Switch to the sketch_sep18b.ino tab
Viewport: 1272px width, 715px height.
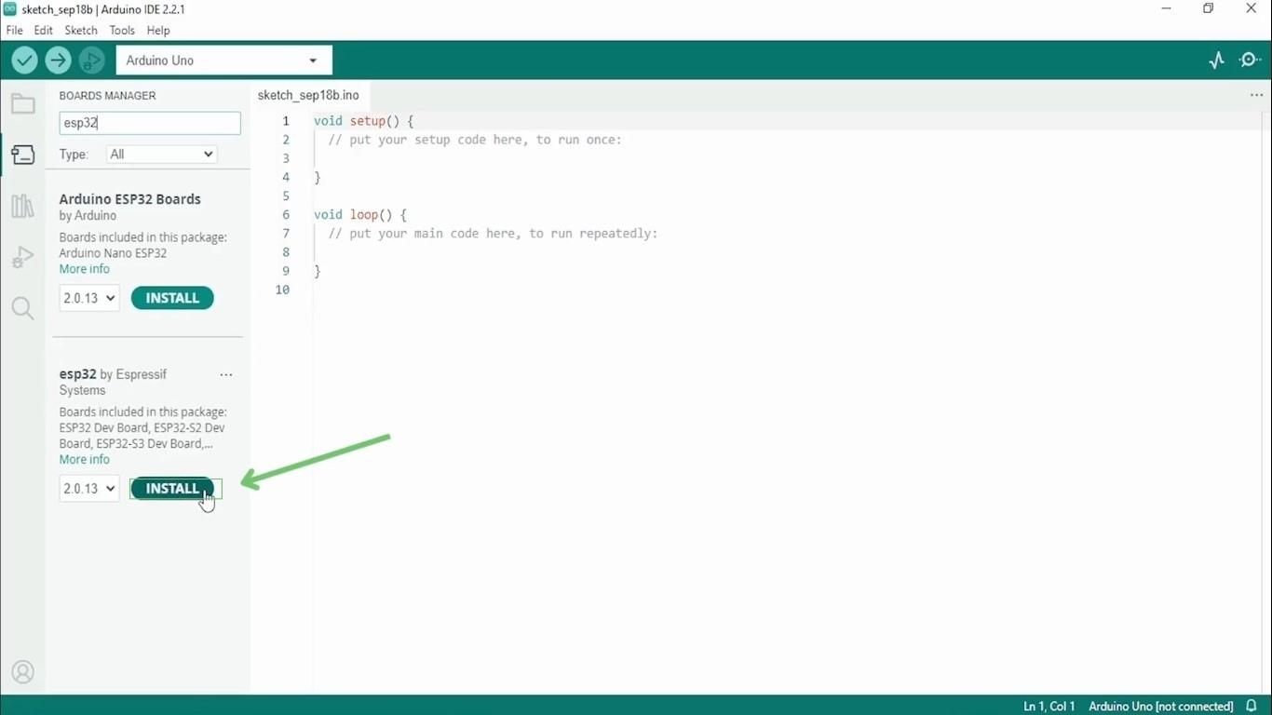coord(308,95)
